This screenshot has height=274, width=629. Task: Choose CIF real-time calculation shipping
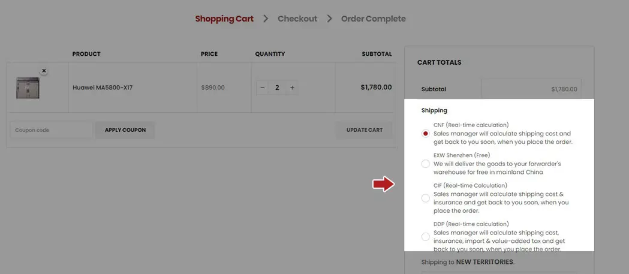click(426, 198)
